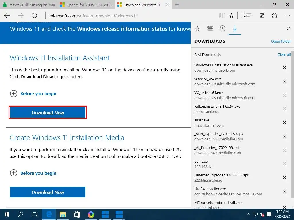Image resolution: width=294 pixels, height=220 pixels.
Task: Open Task View on taskbar
Action: click(x=34, y=214)
